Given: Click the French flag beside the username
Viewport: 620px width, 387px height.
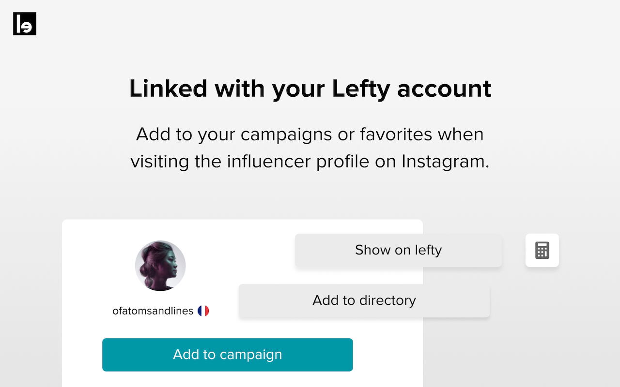Looking at the screenshot, I should (204, 311).
